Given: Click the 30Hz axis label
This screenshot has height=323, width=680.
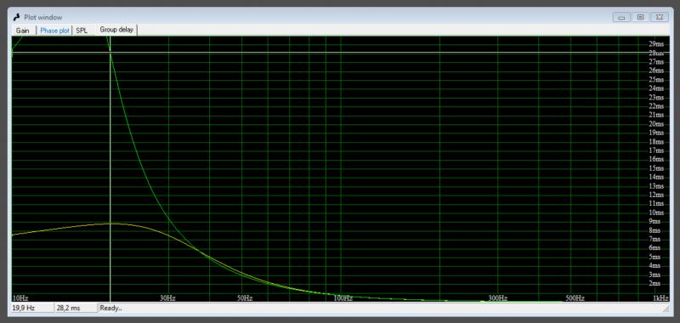Looking at the screenshot, I should tap(167, 298).
